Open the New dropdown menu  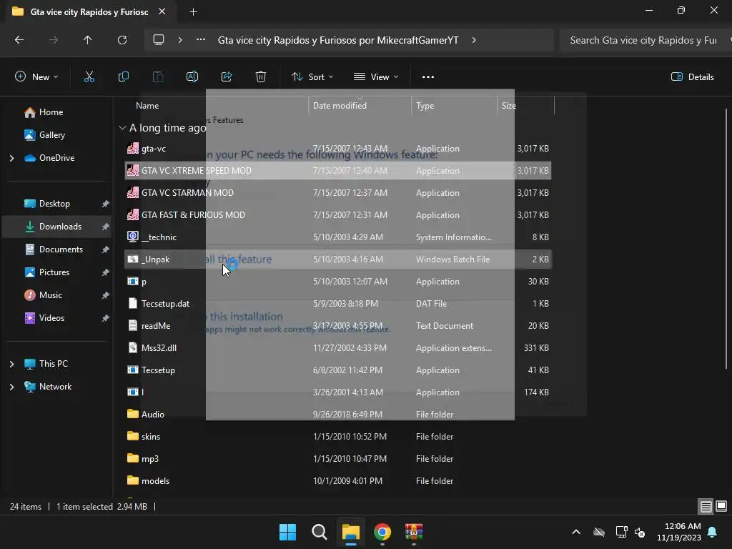click(37, 77)
